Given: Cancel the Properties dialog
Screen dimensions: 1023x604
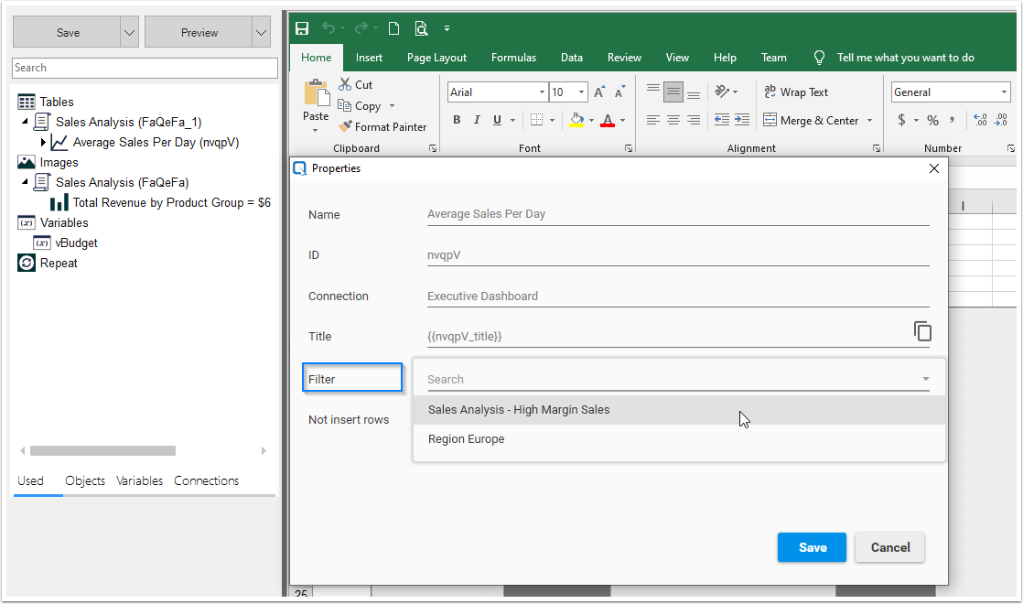Looking at the screenshot, I should point(889,546).
